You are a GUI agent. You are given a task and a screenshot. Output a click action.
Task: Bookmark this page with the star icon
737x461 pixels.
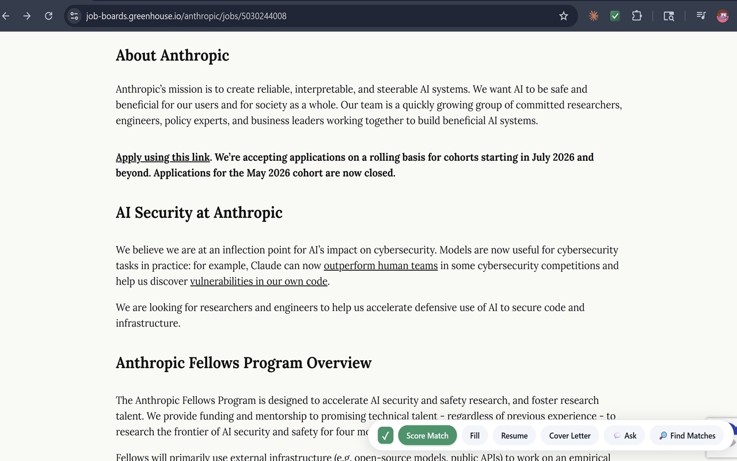[564, 16]
